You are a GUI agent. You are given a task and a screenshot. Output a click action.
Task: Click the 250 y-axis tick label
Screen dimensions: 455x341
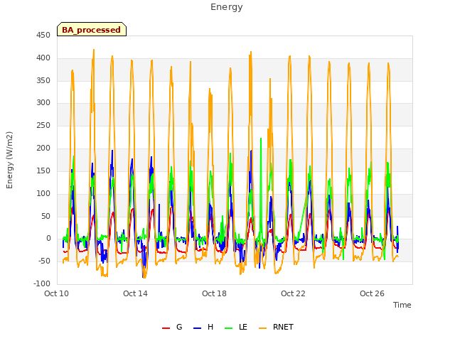pos(43,125)
